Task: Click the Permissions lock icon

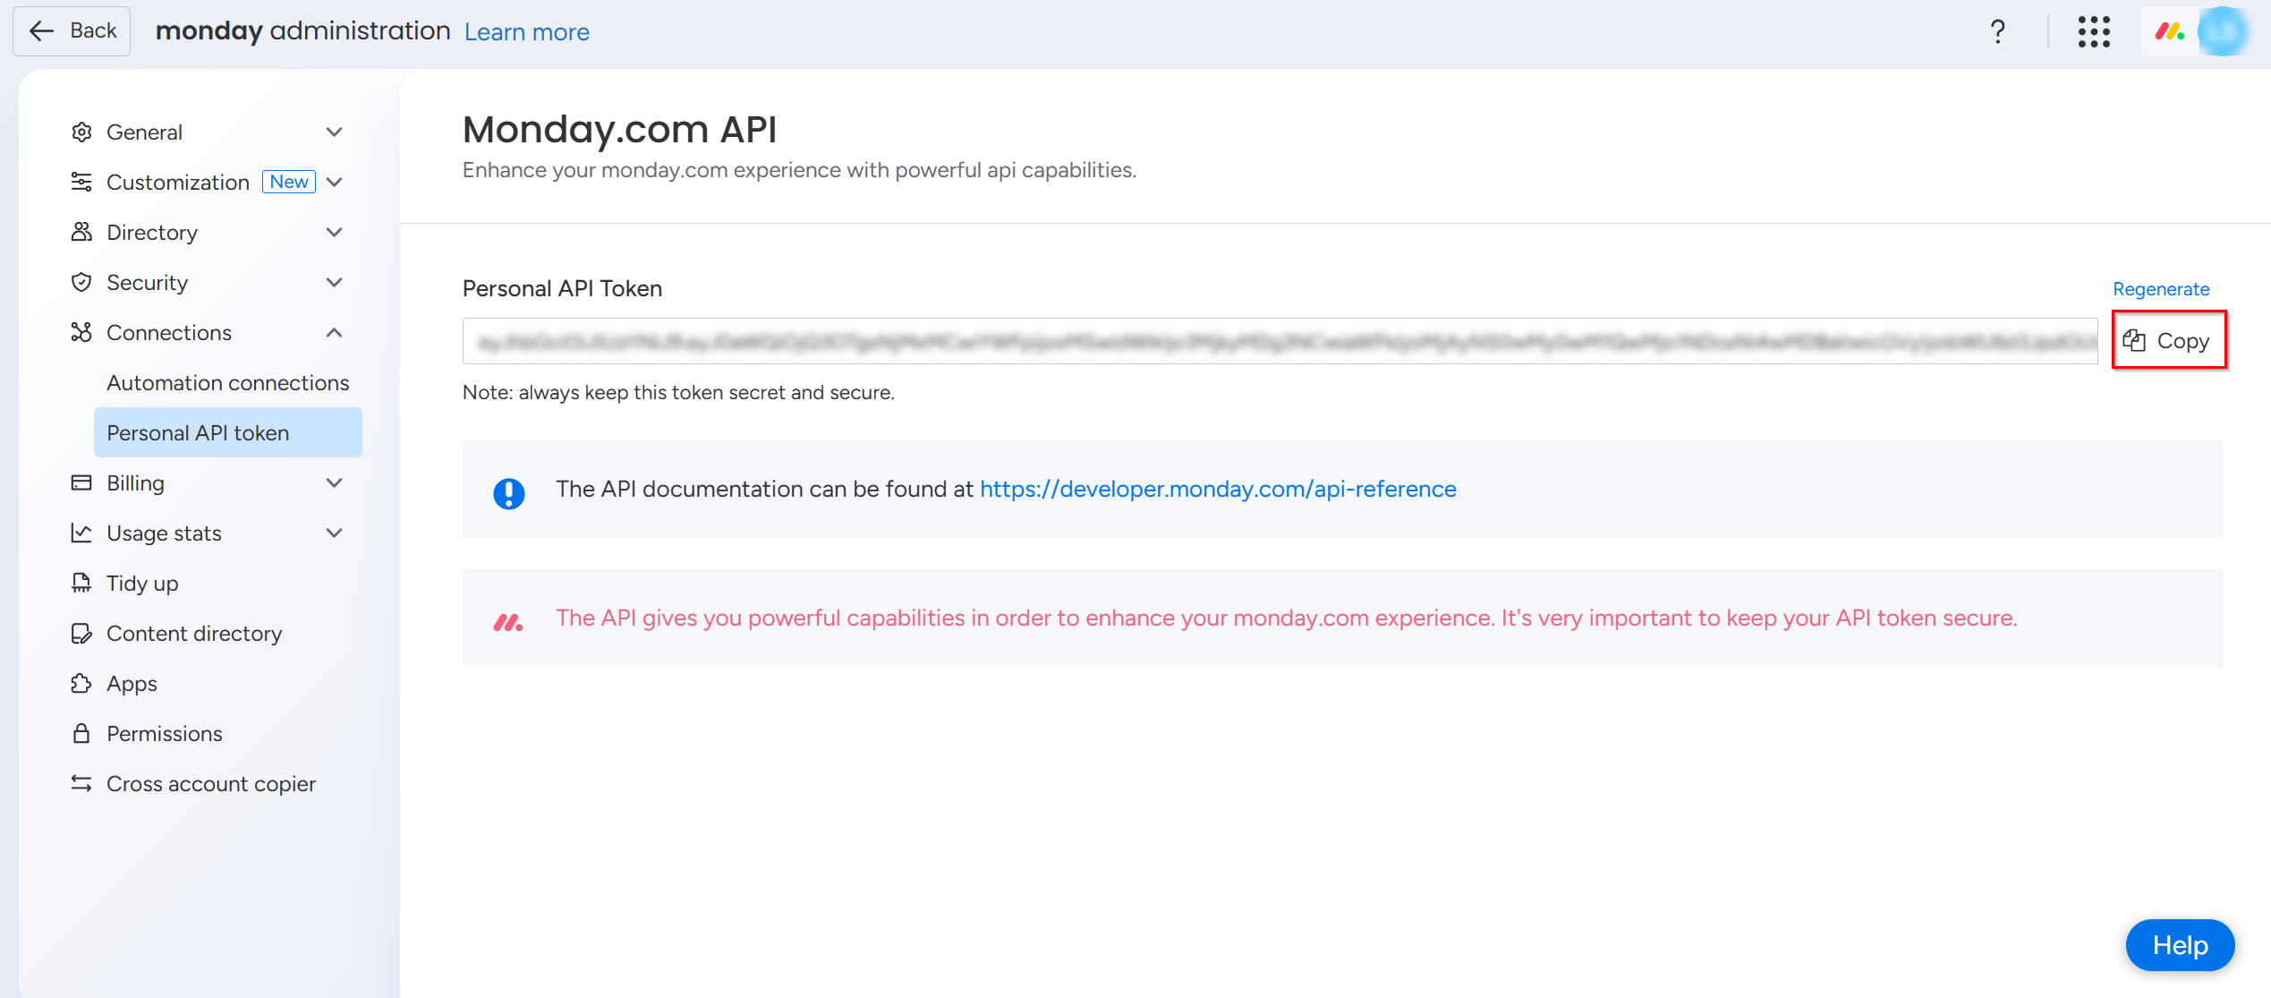Action: (x=81, y=733)
